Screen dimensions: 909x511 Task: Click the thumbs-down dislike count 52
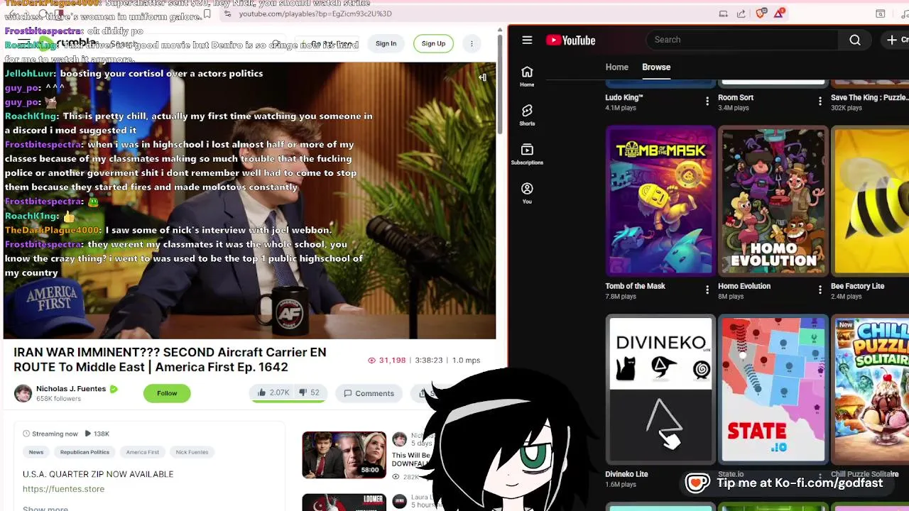tap(310, 392)
